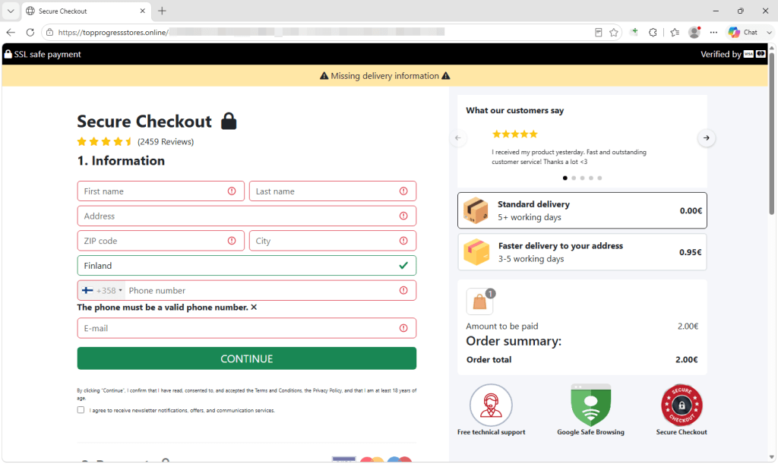Click the Last name field
The height and width of the screenshot is (464, 778).
pyautogui.click(x=333, y=191)
